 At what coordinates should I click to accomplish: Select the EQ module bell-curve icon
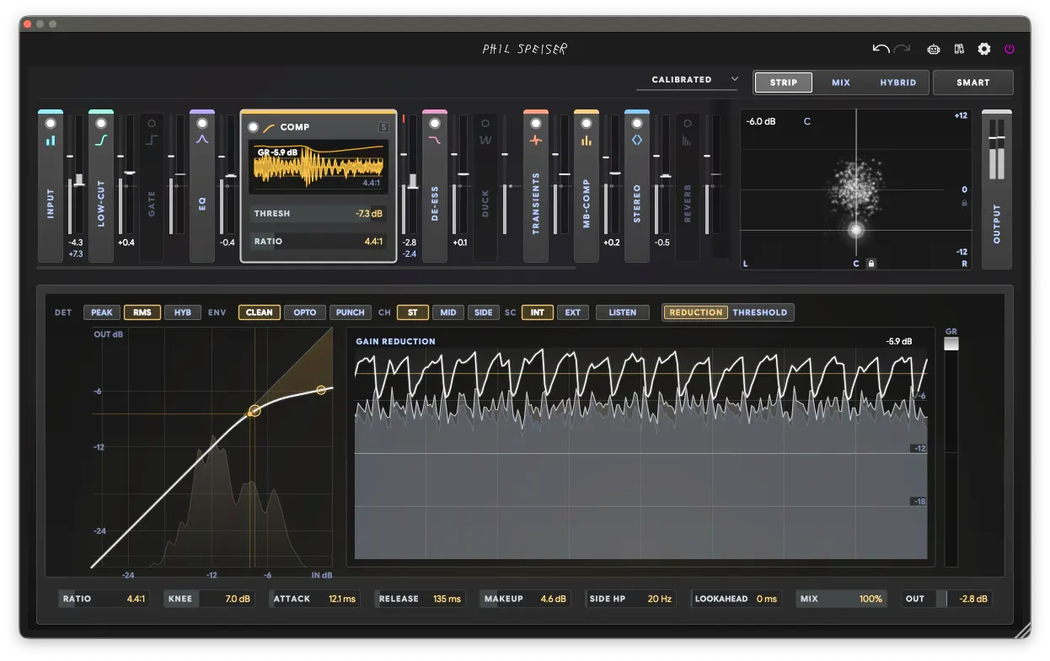coord(202,140)
